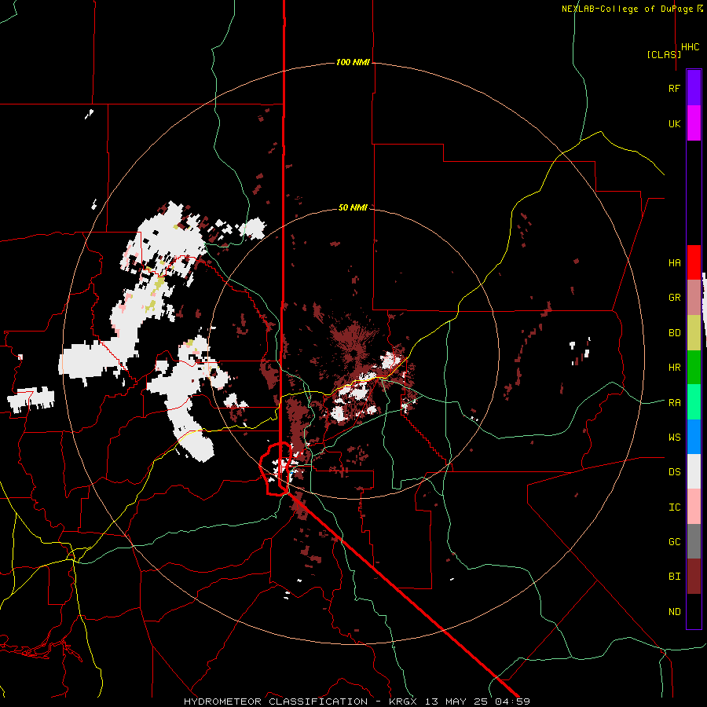Screen dimensions: 707x707
Task: Click the DS white legend swatch
Action: click(x=694, y=471)
